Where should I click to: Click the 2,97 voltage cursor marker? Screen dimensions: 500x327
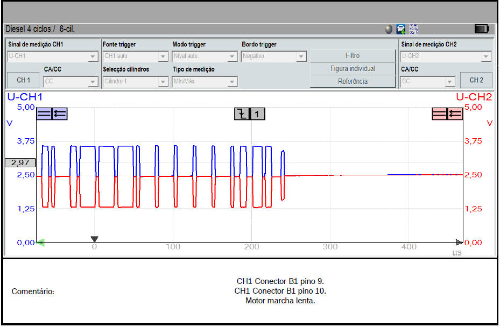point(20,162)
